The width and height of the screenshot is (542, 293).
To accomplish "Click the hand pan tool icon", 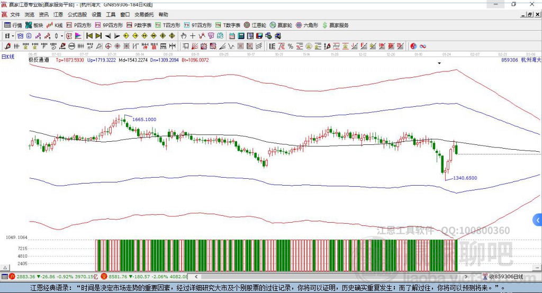I will click(x=184, y=36).
